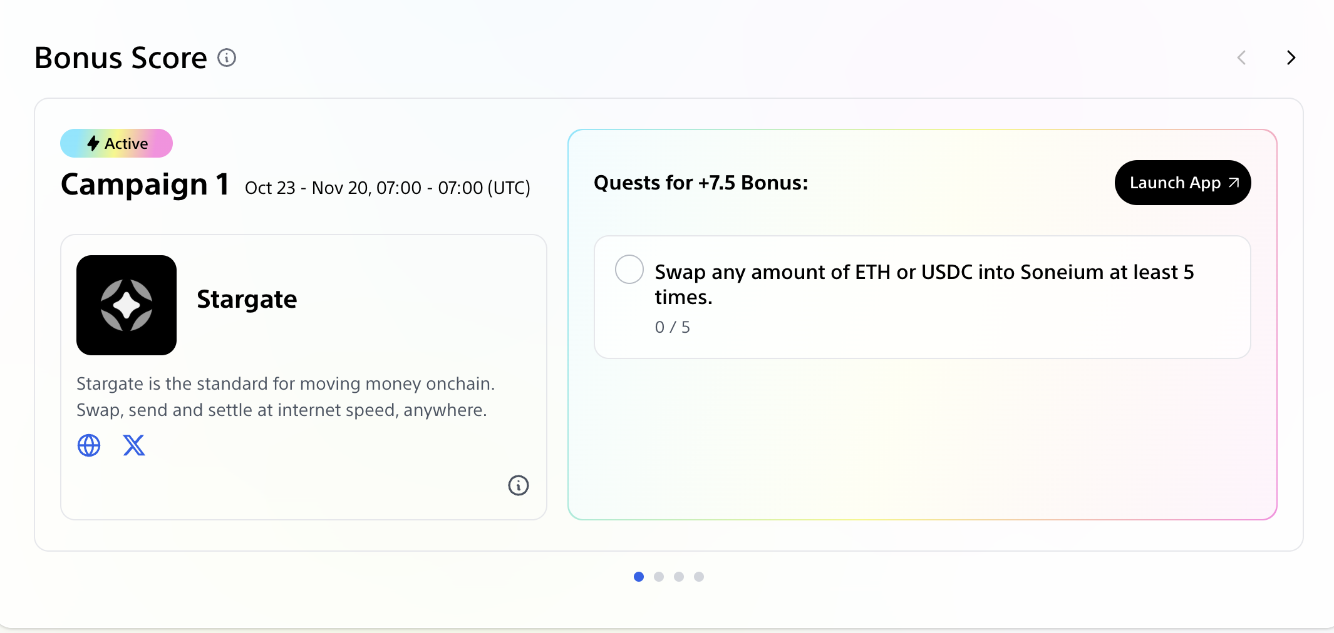Click the previous campaign left chevron
This screenshot has width=1334, height=633.
pyautogui.click(x=1241, y=58)
